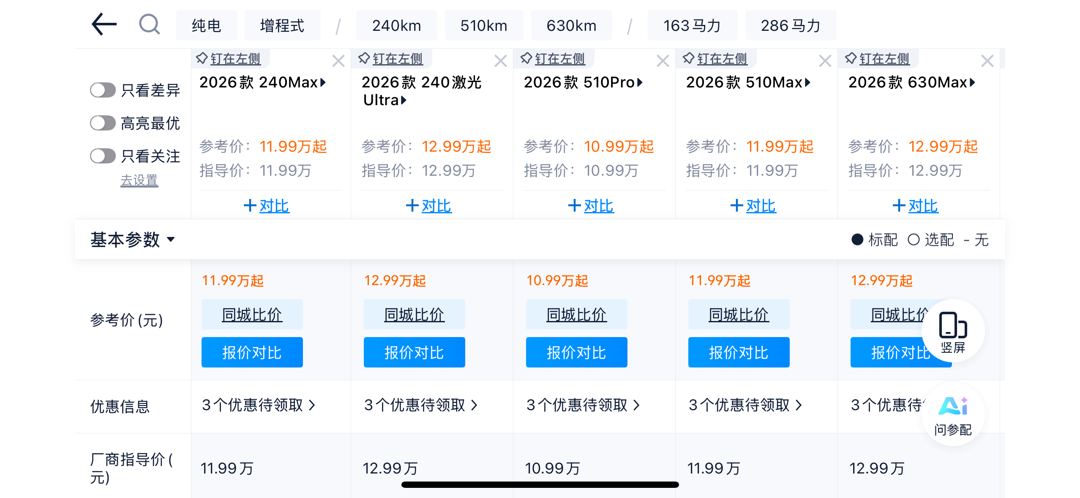The height and width of the screenshot is (498, 1080).
Task: Open the 去设置 link
Action: coord(139,180)
